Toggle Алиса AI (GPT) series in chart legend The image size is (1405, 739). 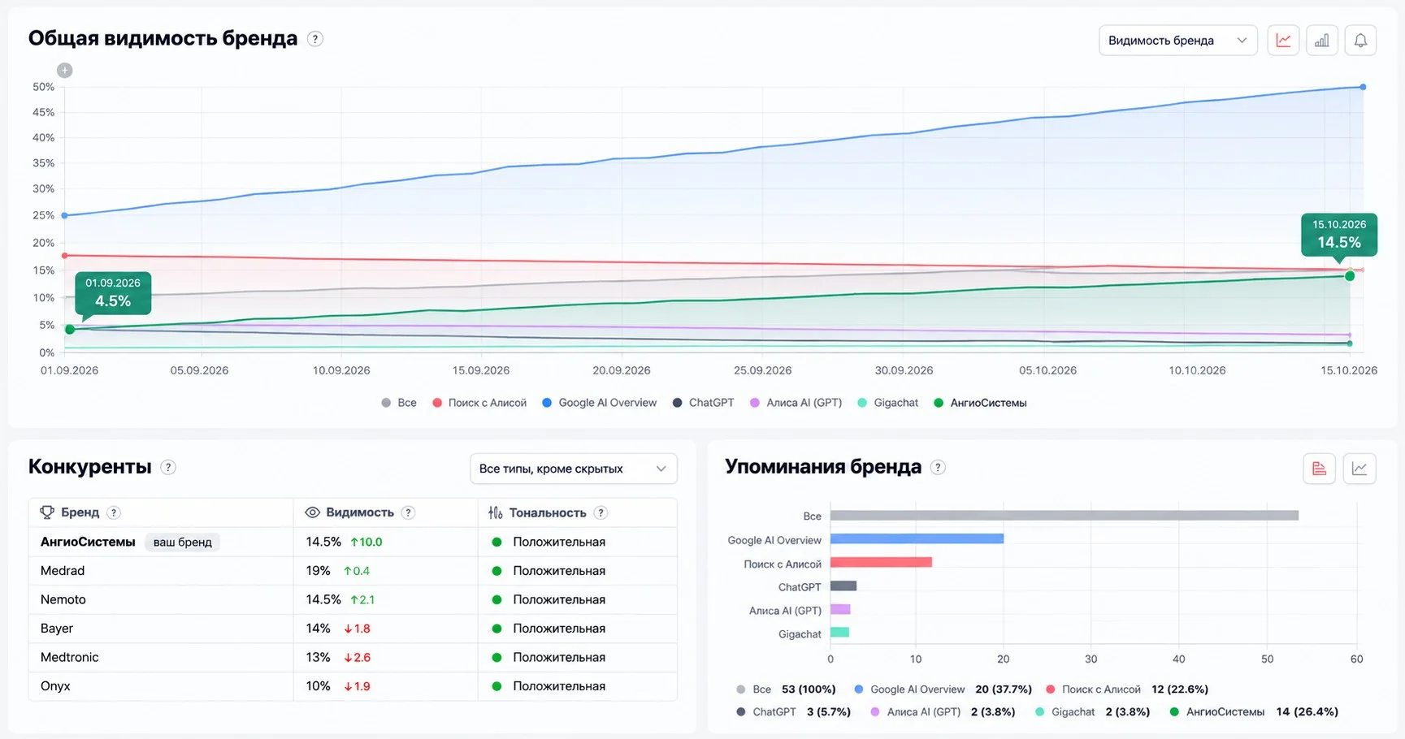pos(796,403)
